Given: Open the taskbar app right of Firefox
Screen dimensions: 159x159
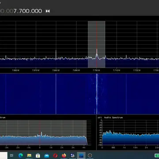Looking at the screenshot, I should point(72,155).
